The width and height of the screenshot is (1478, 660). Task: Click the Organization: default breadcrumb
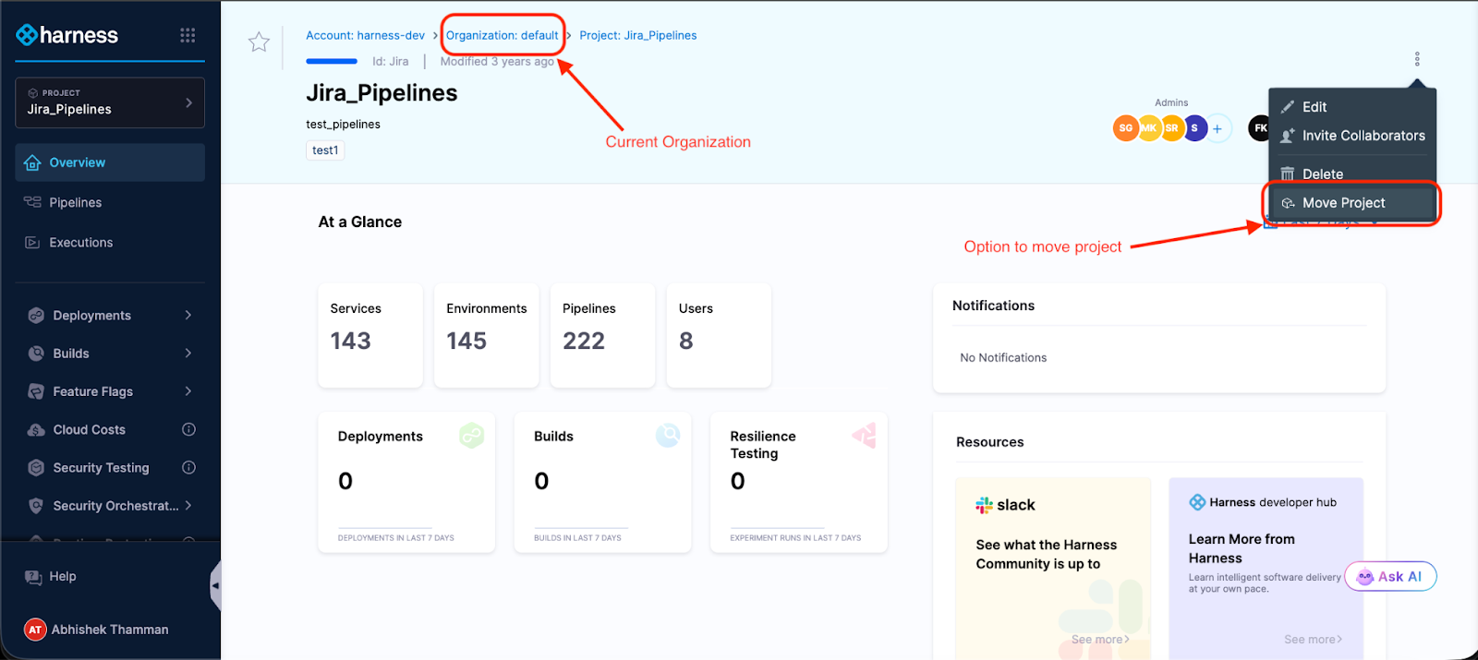pos(503,35)
